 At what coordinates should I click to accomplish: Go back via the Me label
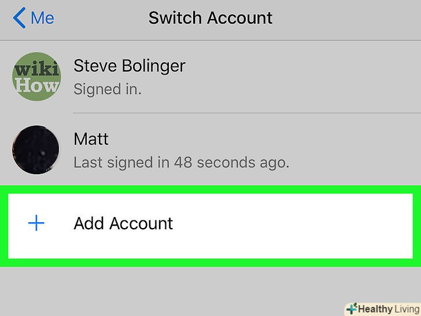pos(44,18)
